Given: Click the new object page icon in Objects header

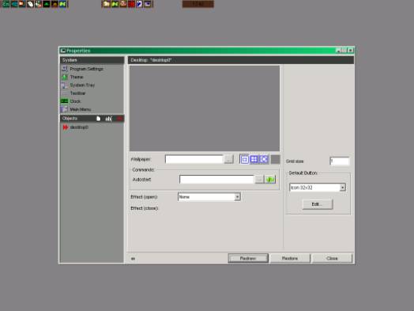Looking at the screenshot, I should pyautogui.click(x=98, y=119).
